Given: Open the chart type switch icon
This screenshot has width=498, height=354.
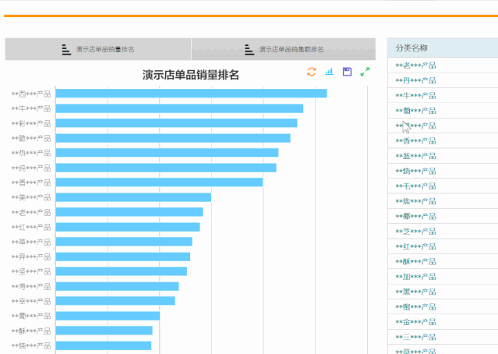Looking at the screenshot, I should 329,72.
